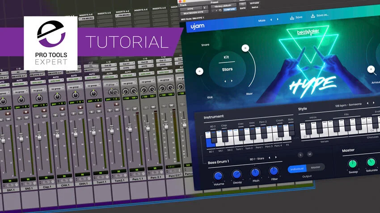Open the BEATMAKER HYPE insert selector

(x=194, y=13)
